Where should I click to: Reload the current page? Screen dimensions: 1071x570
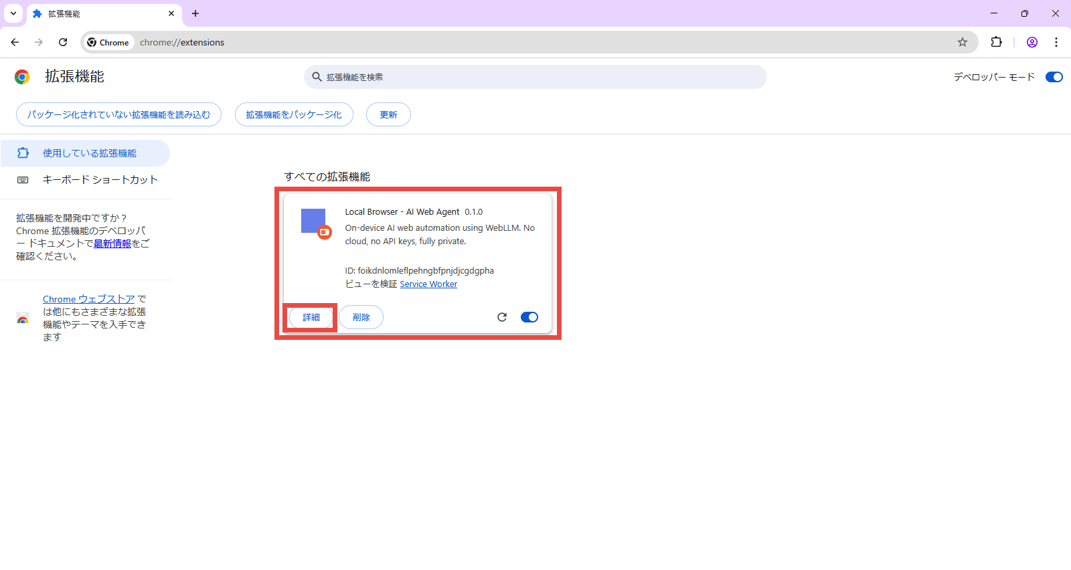pos(63,42)
